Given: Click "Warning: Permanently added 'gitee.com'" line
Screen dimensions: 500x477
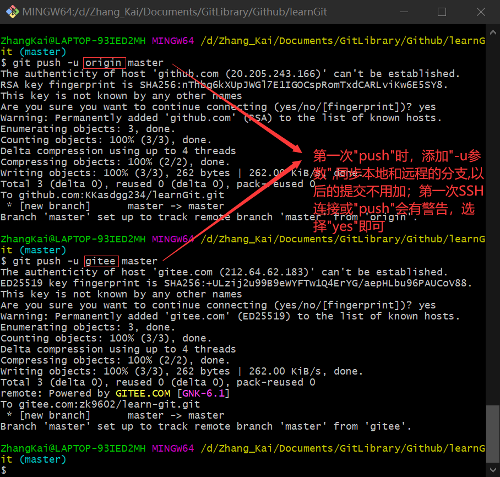Looking at the screenshot, I should 230,316.
